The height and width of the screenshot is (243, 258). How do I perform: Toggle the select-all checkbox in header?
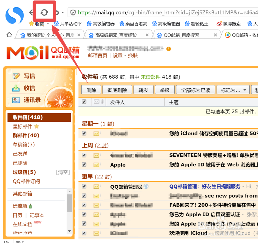(84, 102)
